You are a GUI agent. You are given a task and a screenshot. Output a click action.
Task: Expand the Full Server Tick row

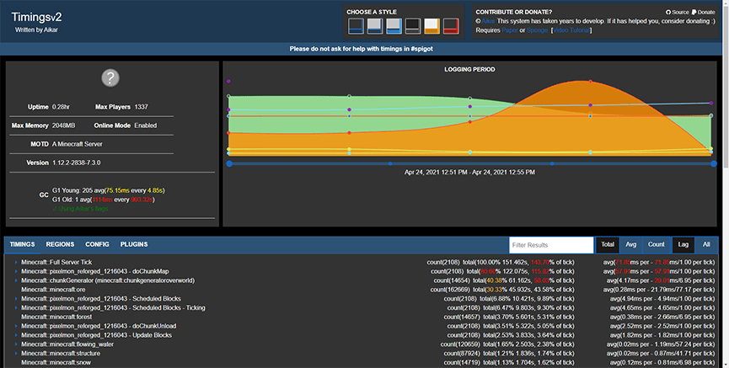click(16, 263)
